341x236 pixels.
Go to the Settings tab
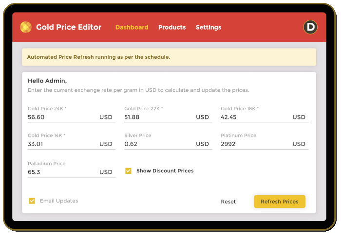208,27
